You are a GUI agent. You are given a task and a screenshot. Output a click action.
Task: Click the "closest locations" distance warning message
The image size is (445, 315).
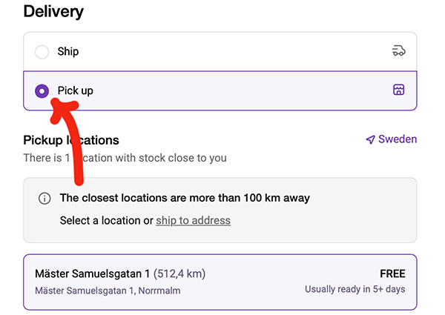tap(185, 198)
